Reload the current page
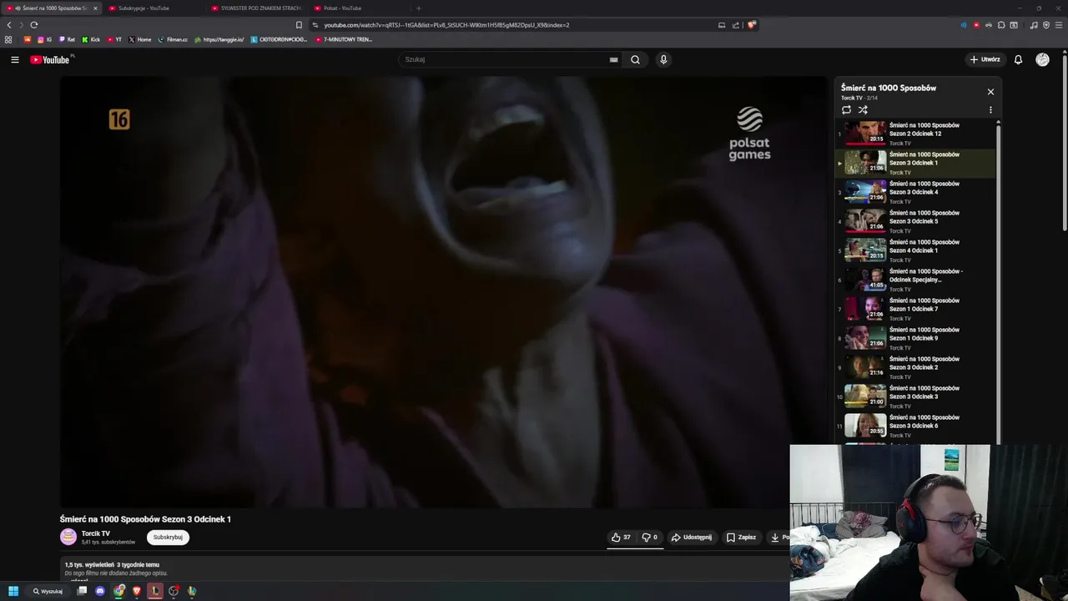Image resolution: width=1068 pixels, height=601 pixels. click(34, 25)
